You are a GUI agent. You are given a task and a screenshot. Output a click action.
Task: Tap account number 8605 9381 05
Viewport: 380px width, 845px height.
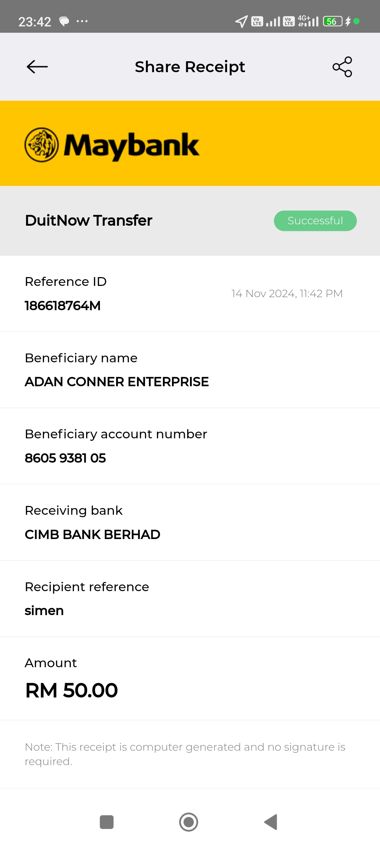pyautogui.click(x=65, y=458)
